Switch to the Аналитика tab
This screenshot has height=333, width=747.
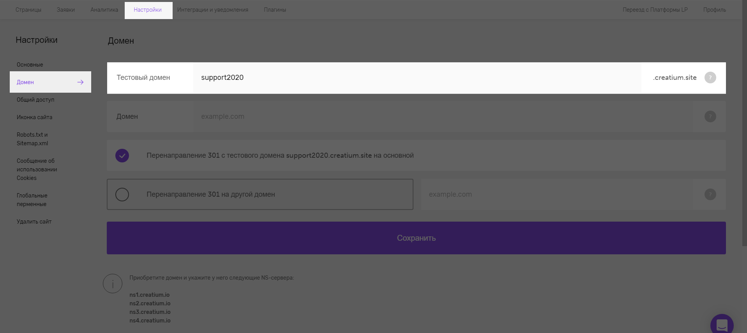pyautogui.click(x=104, y=10)
